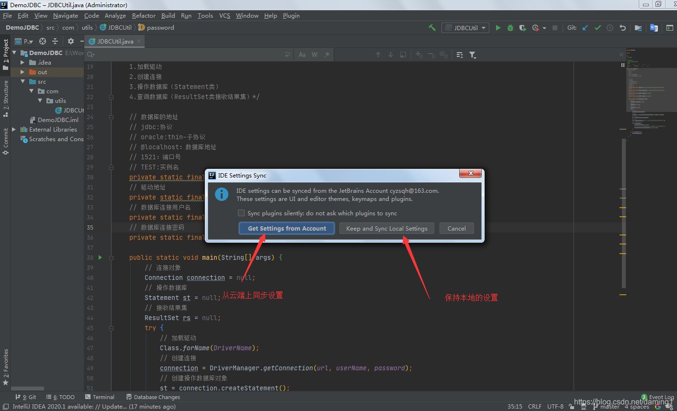677x411 pixels.
Task: Start debugging with the green bug icon
Action: point(510,28)
